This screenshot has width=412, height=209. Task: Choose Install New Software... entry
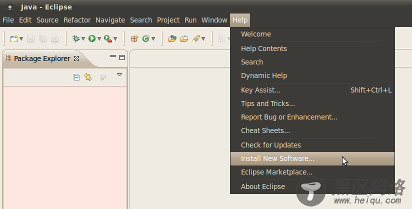312,159
